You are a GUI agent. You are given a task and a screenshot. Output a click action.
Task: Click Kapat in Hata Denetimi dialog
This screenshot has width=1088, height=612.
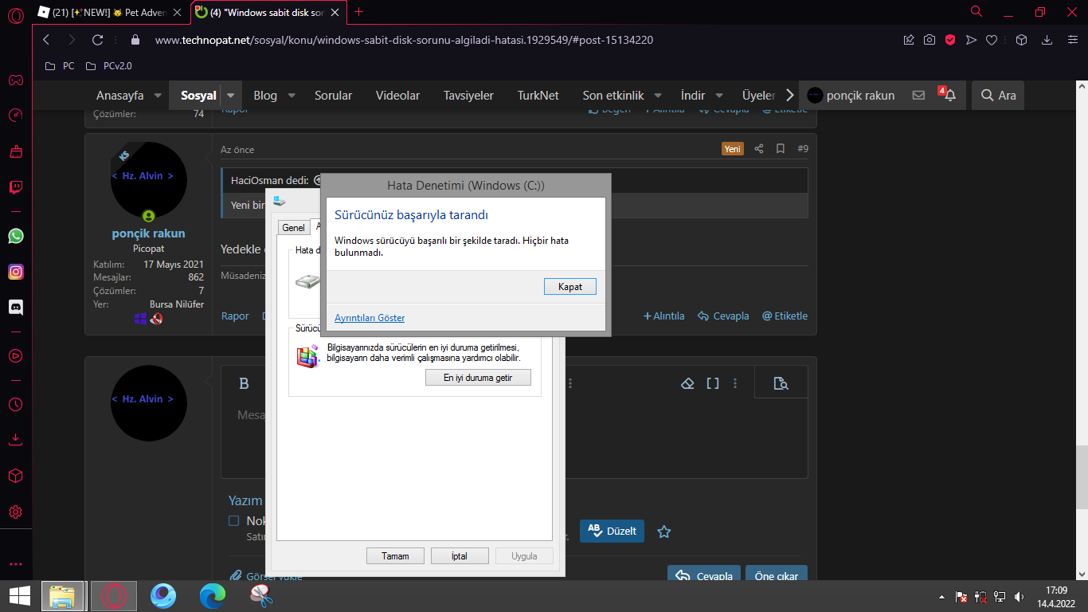(x=570, y=287)
